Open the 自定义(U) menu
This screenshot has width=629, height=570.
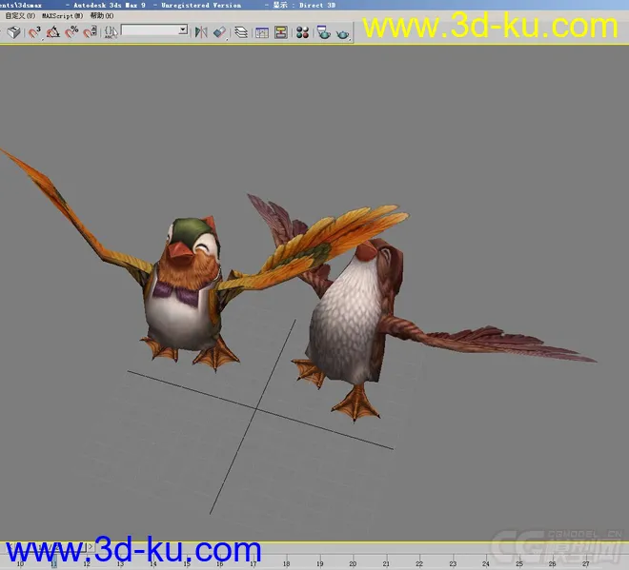click(x=20, y=15)
